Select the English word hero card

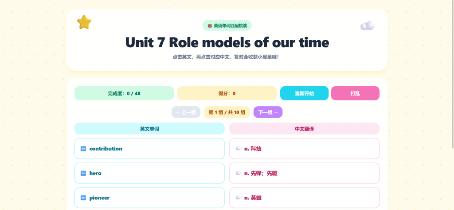pyautogui.click(x=149, y=173)
